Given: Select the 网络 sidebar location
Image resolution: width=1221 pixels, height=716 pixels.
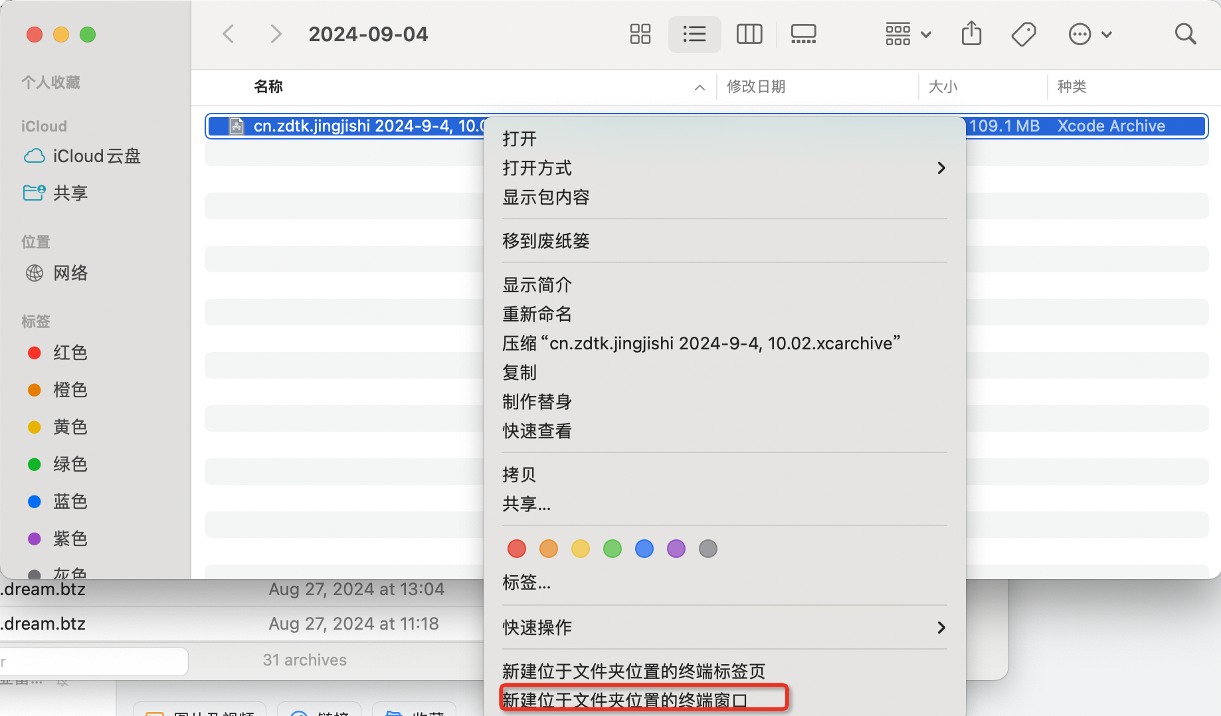Looking at the screenshot, I should click(70, 273).
